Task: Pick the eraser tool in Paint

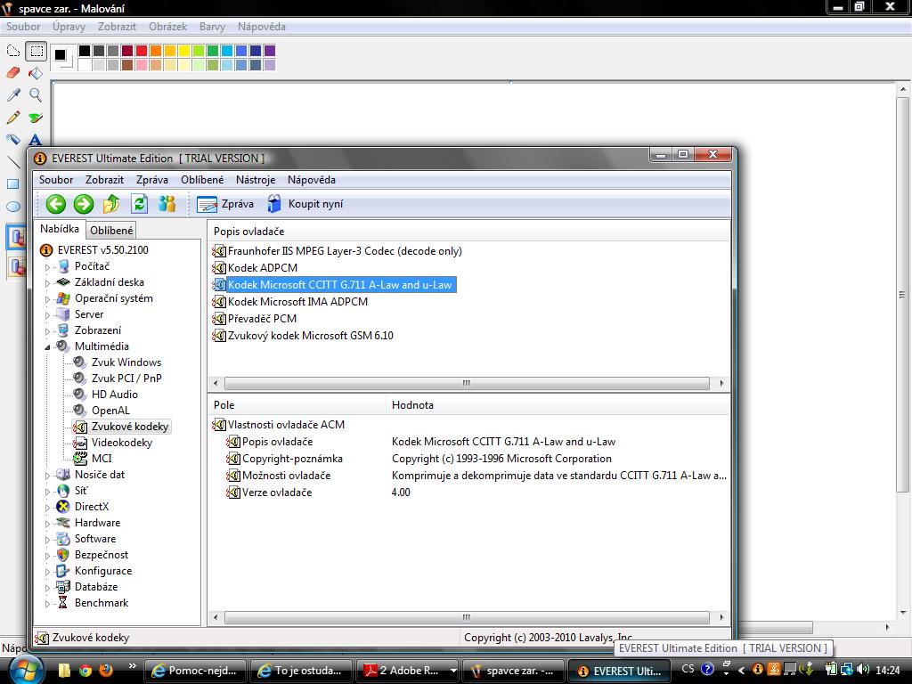Action: click(13, 73)
